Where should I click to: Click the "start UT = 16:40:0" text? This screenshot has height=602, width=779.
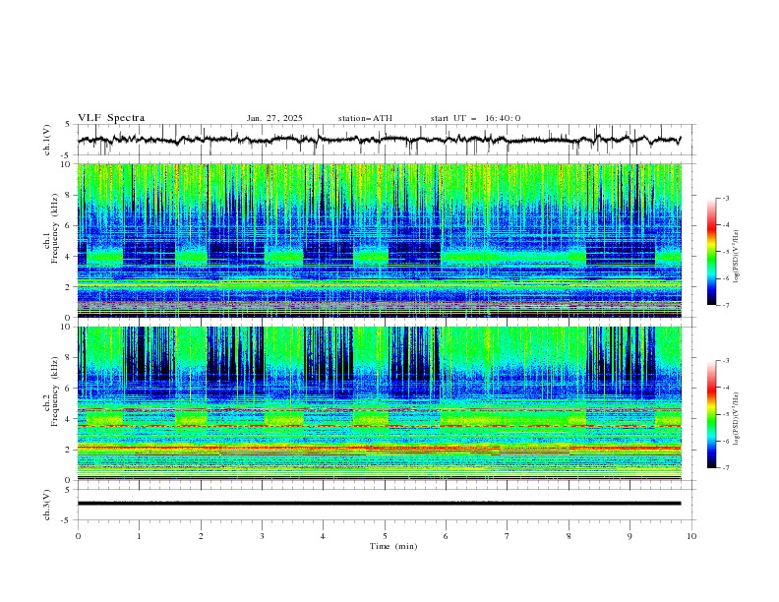point(475,118)
